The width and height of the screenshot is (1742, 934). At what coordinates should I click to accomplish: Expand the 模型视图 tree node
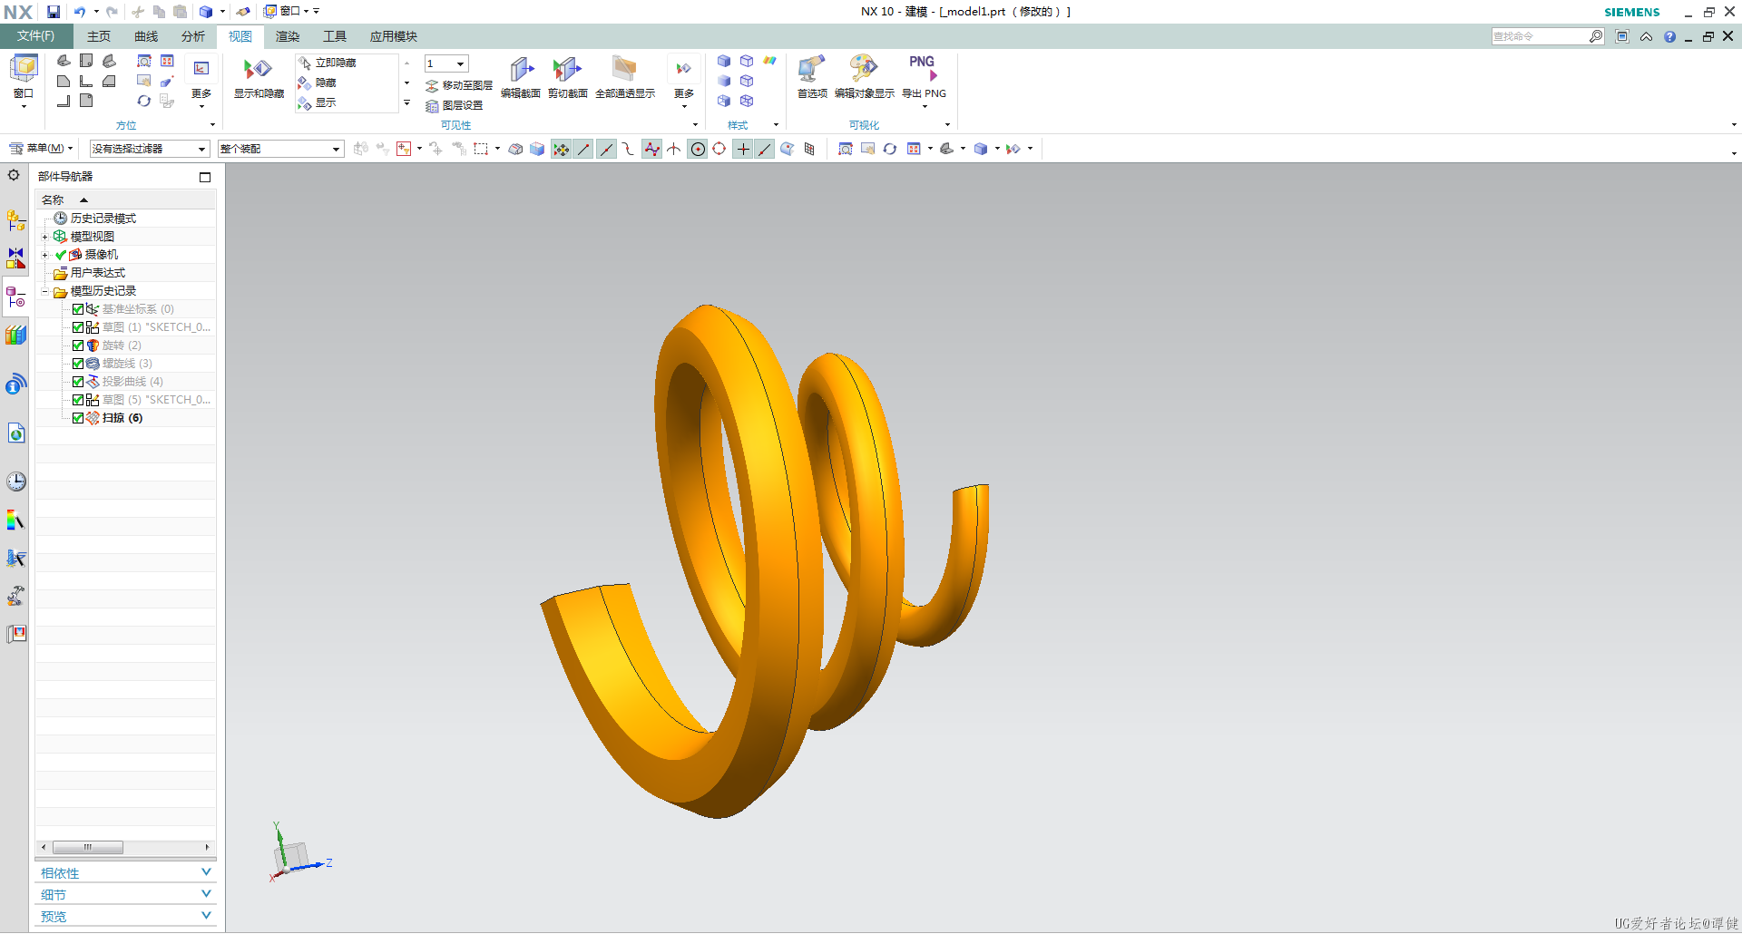tap(44, 237)
